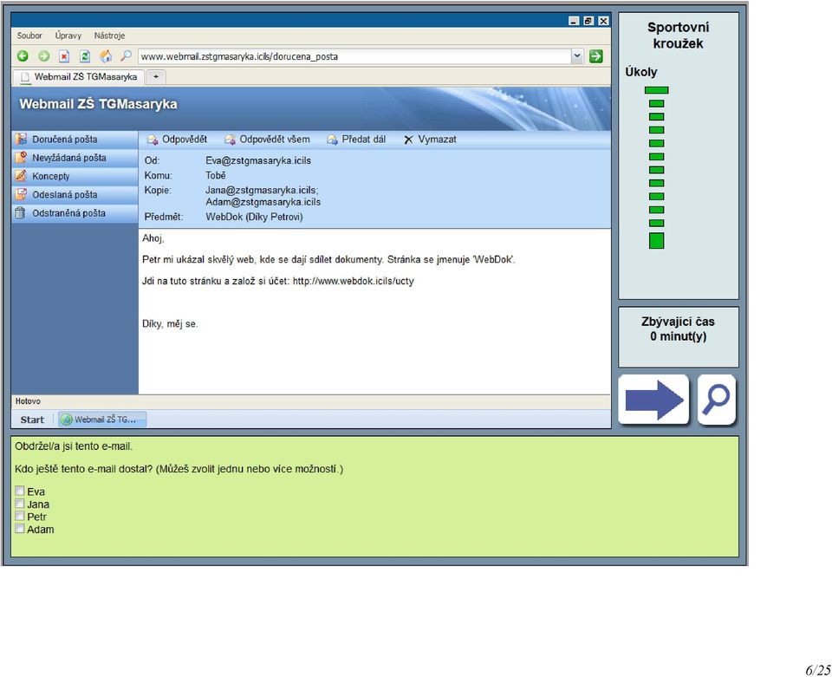Tick the Adam checkbox
Viewport: 832px width, 677px height.
[20, 529]
